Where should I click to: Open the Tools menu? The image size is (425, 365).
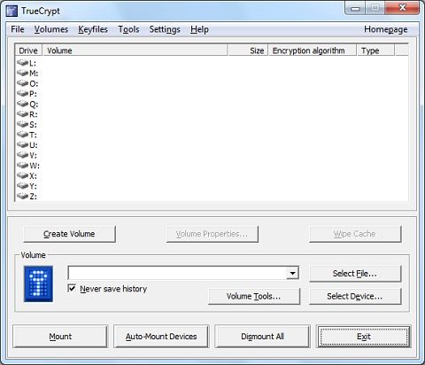coord(128,29)
